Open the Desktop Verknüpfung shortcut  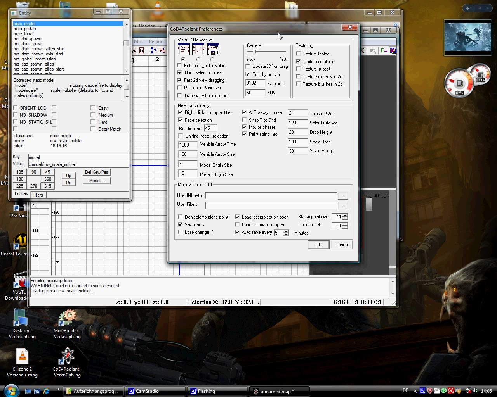[22, 324]
